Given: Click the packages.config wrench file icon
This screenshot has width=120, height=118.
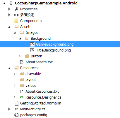Looking at the screenshot, I should pyautogui.click(x=16, y=115).
